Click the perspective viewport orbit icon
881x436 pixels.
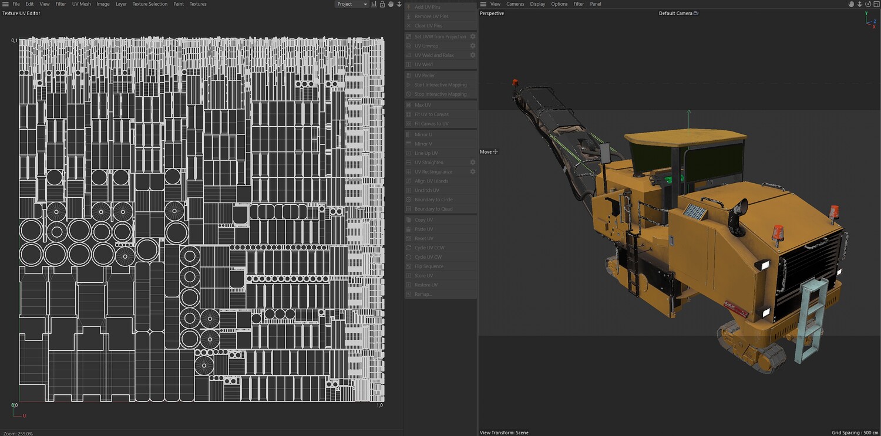(867, 4)
